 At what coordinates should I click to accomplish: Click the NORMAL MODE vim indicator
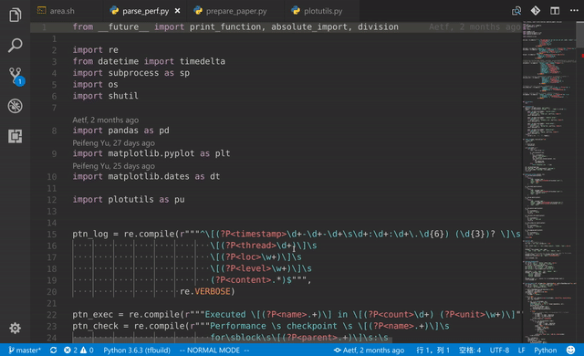(214, 350)
